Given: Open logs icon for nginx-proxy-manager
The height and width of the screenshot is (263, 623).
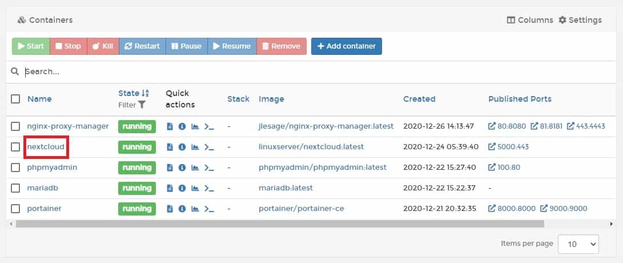Looking at the screenshot, I should pyautogui.click(x=170, y=126).
